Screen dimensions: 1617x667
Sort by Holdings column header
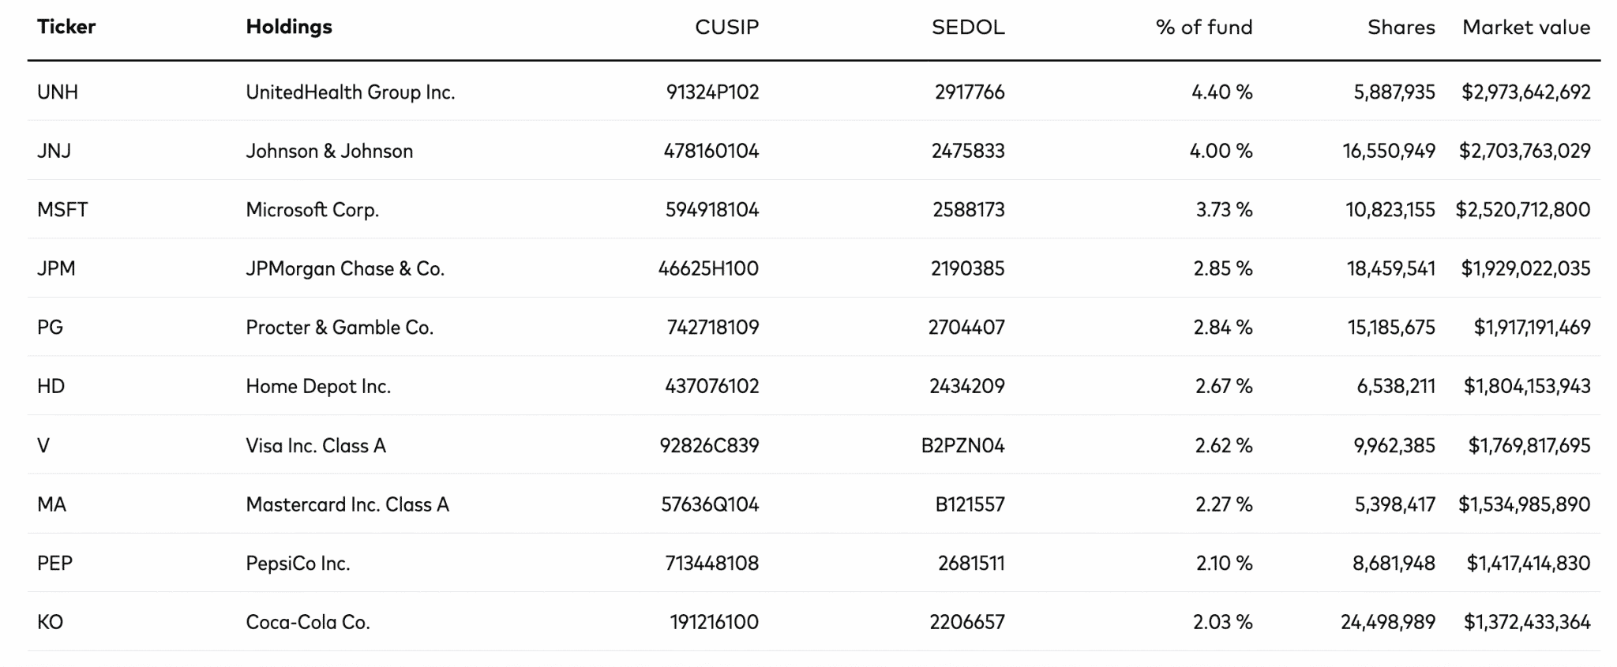tap(289, 27)
